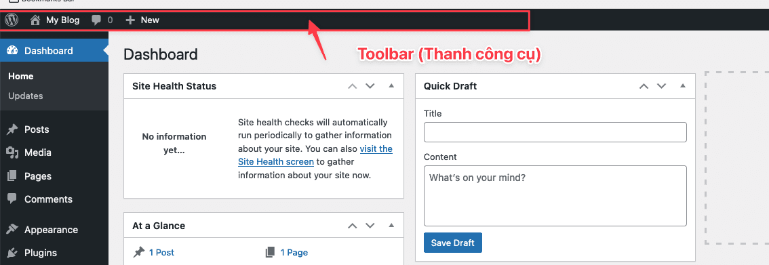Click the plus icon for New
The height and width of the screenshot is (265, 769).
[x=130, y=20]
